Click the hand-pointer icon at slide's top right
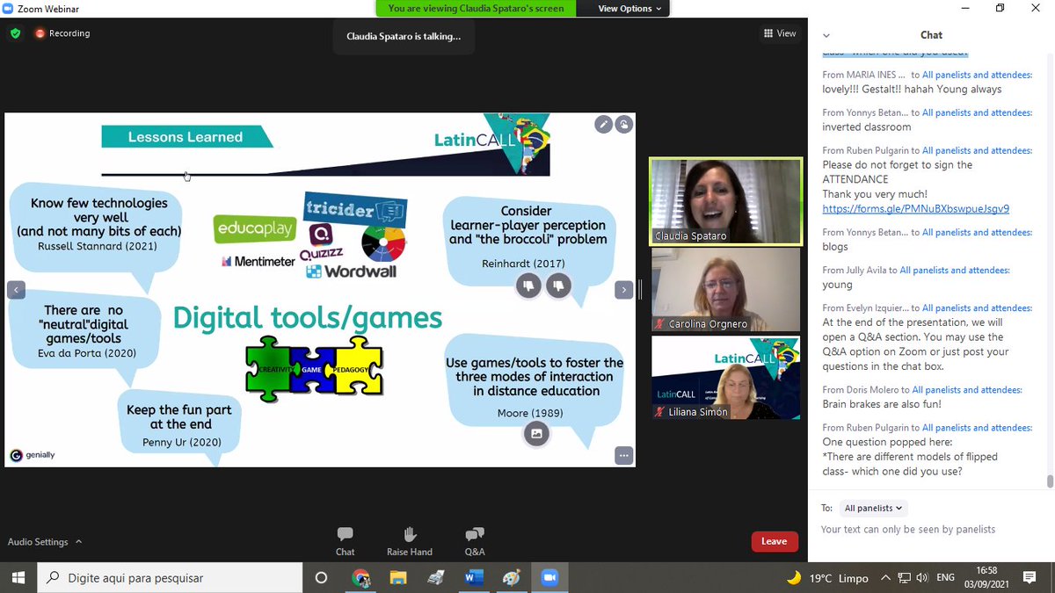The height and width of the screenshot is (593, 1055). coord(623,124)
